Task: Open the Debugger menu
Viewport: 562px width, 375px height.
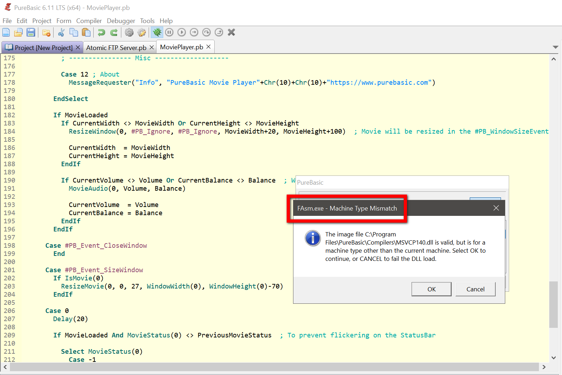Action: click(x=121, y=21)
